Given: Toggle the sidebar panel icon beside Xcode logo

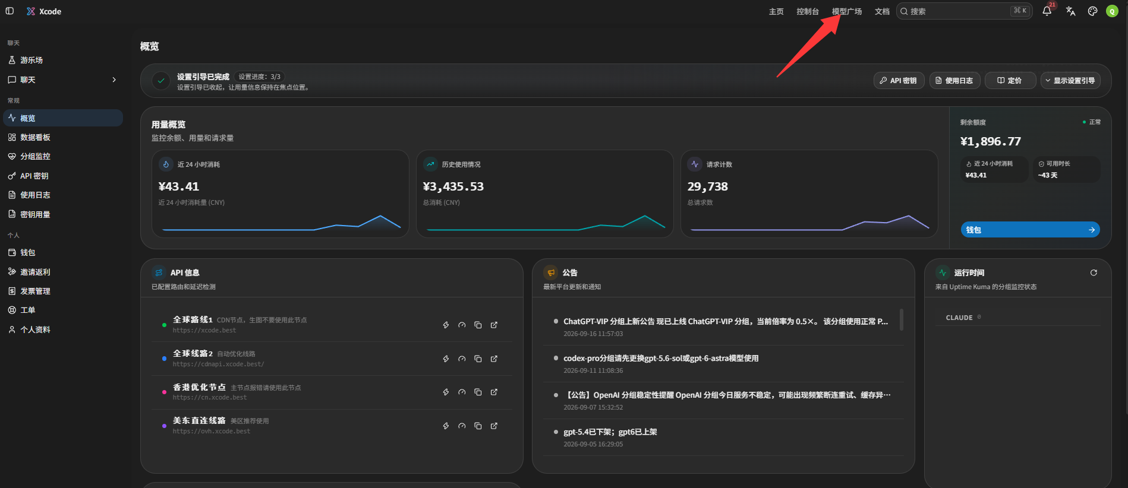Looking at the screenshot, I should pos(10,11).
